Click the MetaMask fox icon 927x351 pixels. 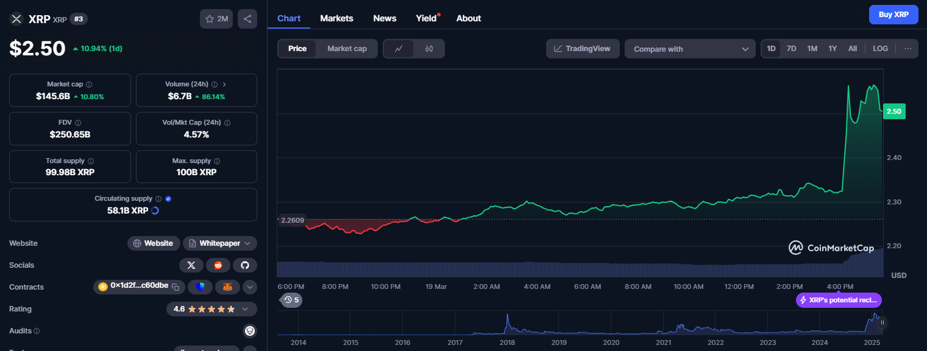click(x=227, y=287)
